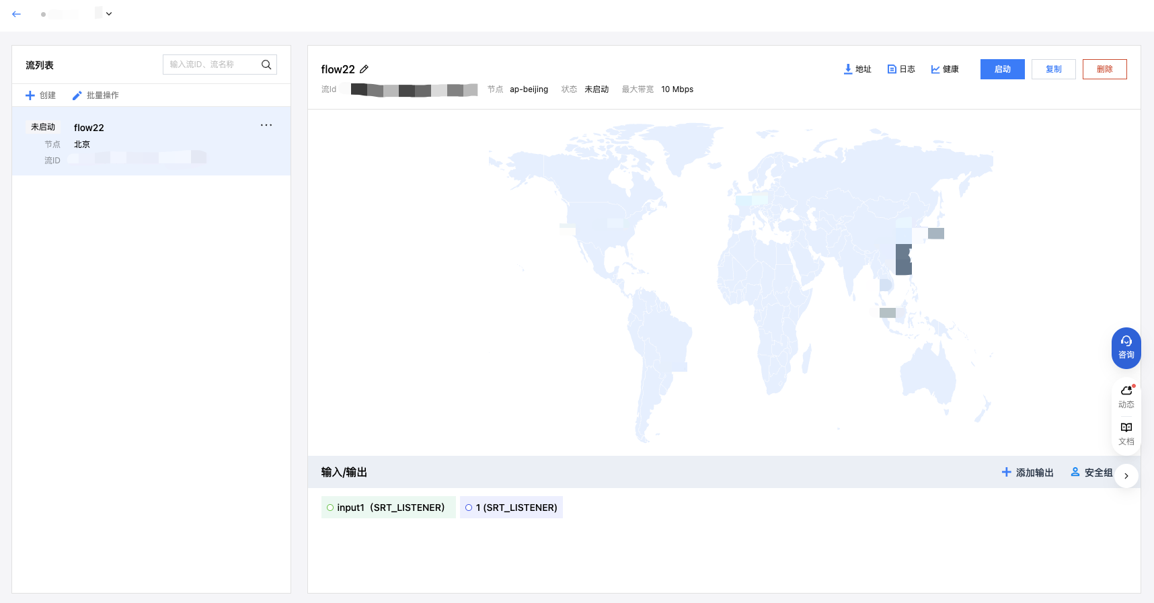The height and width of the screenshot is (603, 1154).
Task: Open the top project dropdown chevron
Action: pyautogui.click(x=109, y=14)
